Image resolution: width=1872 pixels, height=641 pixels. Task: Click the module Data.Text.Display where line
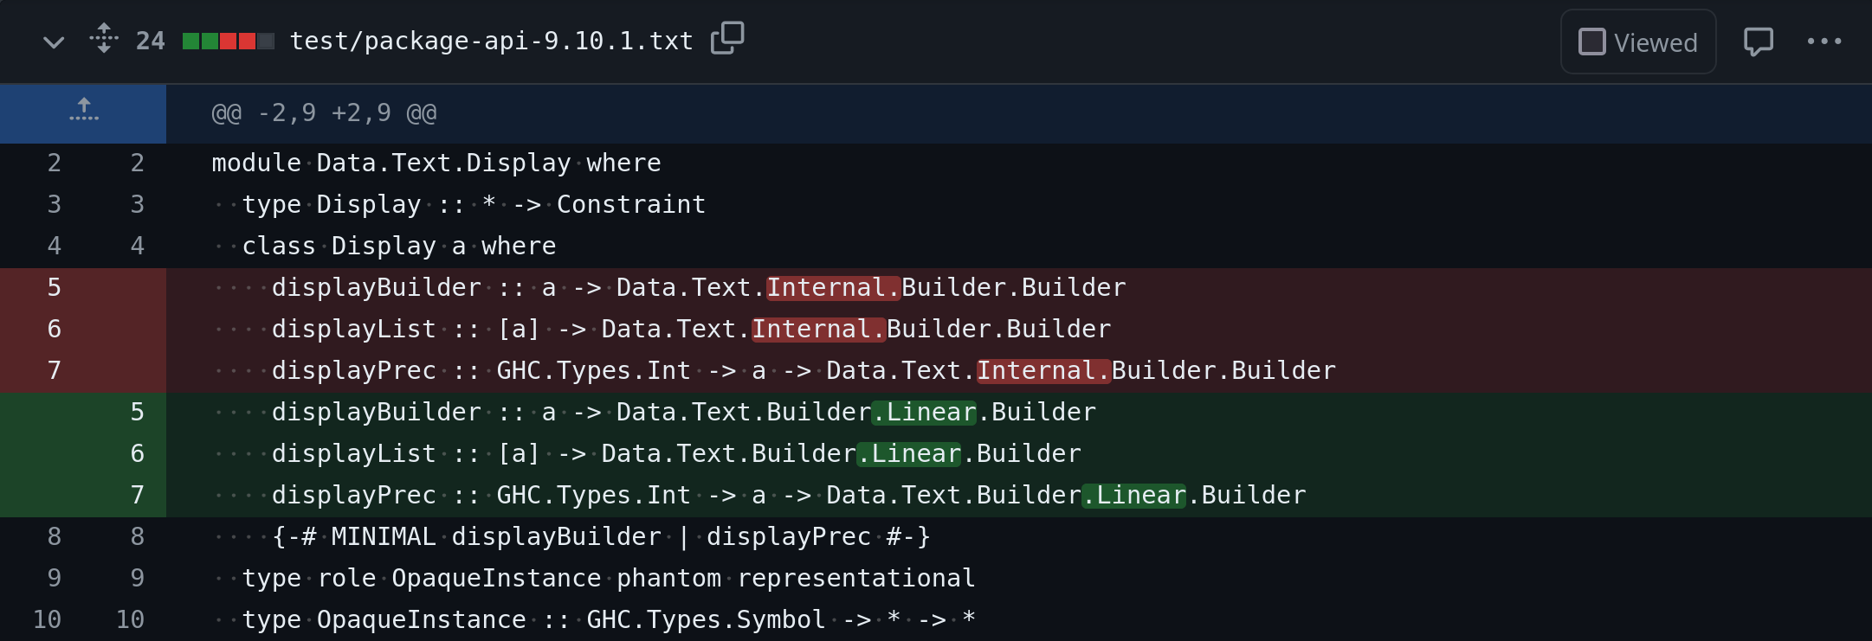(x=1019, y=163)
